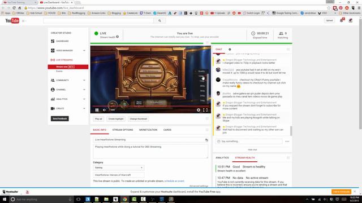Enter fullscreen on the video player
This screenshot has height=203, width=362.
(x=205, y=110)
